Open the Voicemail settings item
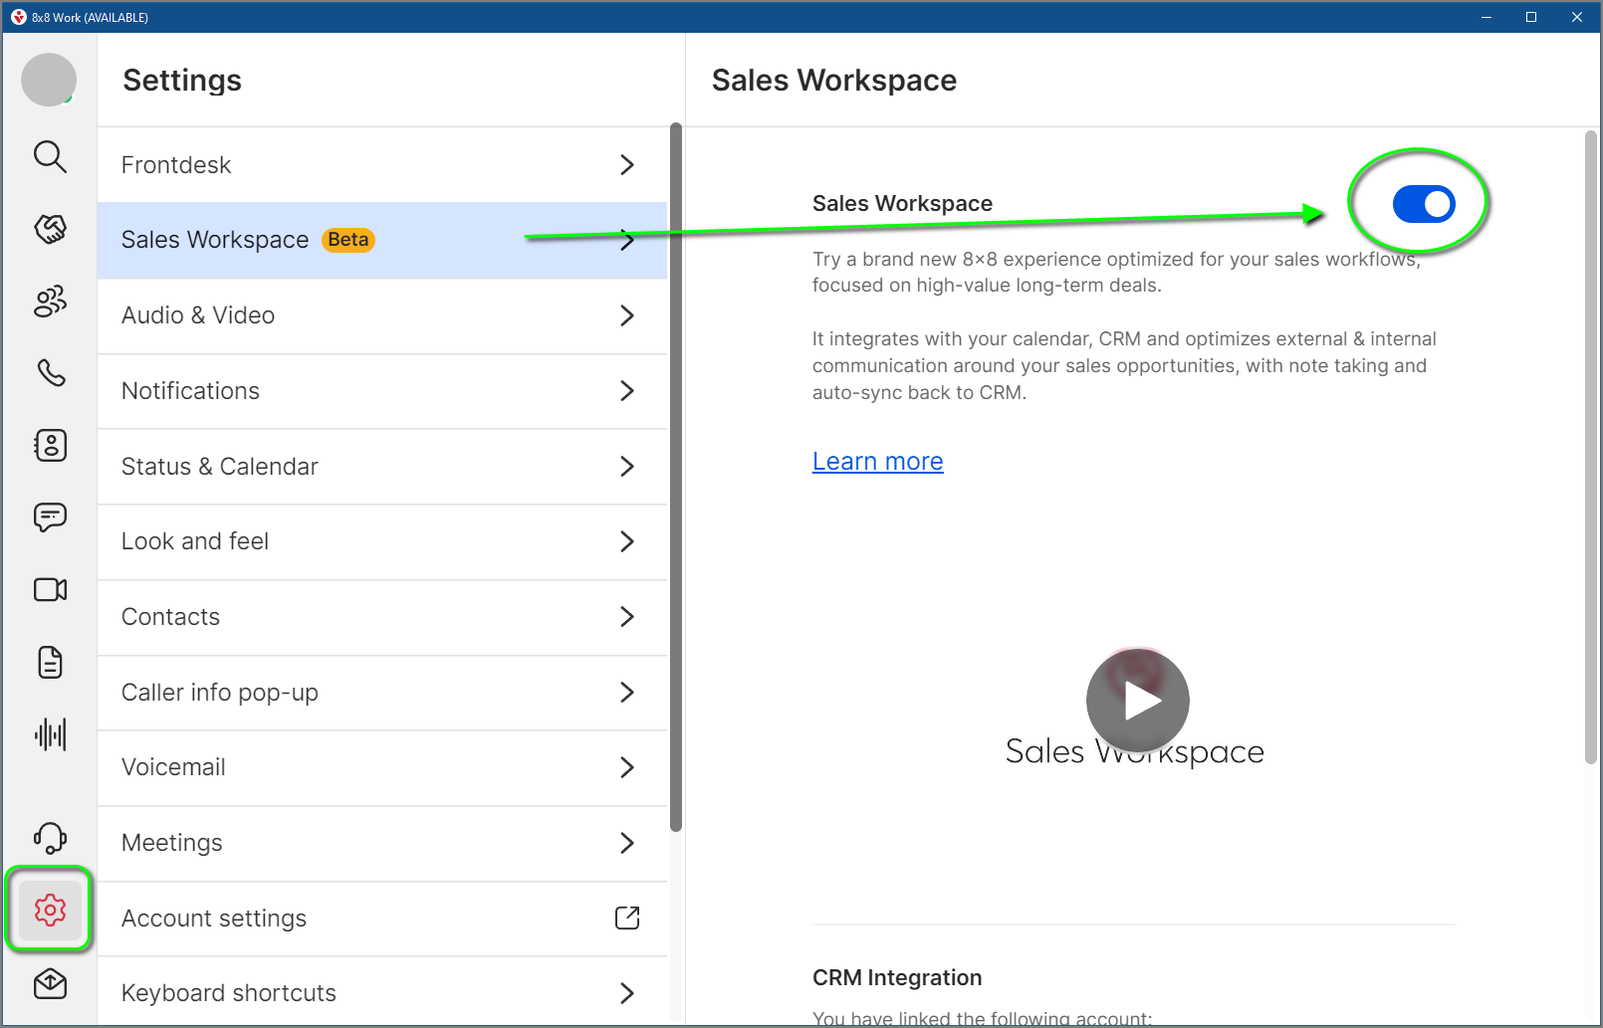Image resolution: width=1603 pixels, height=1028 pixels. [x=382, y=767]
